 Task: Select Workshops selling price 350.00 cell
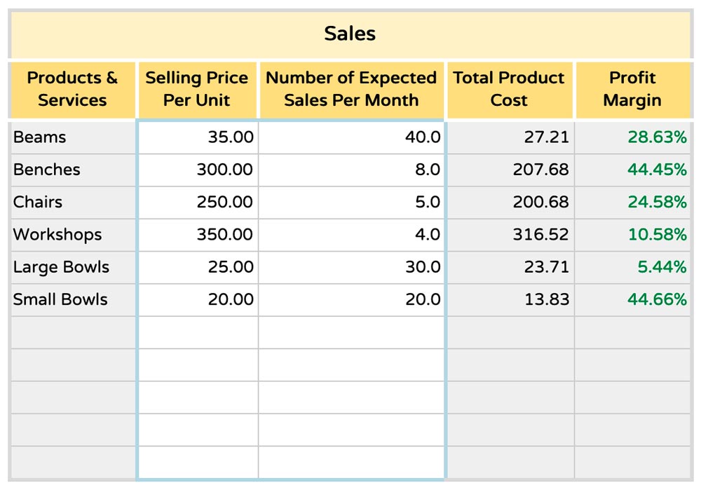(x=198, y=235)
